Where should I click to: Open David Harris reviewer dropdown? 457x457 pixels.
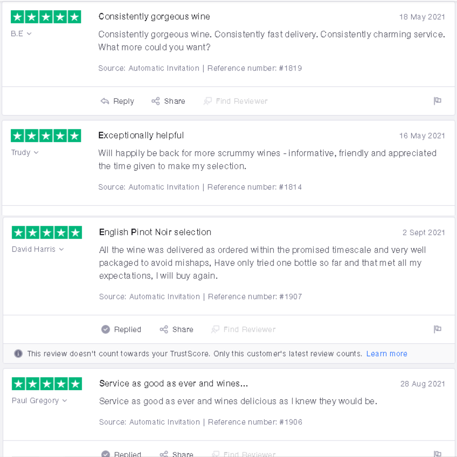62,249
